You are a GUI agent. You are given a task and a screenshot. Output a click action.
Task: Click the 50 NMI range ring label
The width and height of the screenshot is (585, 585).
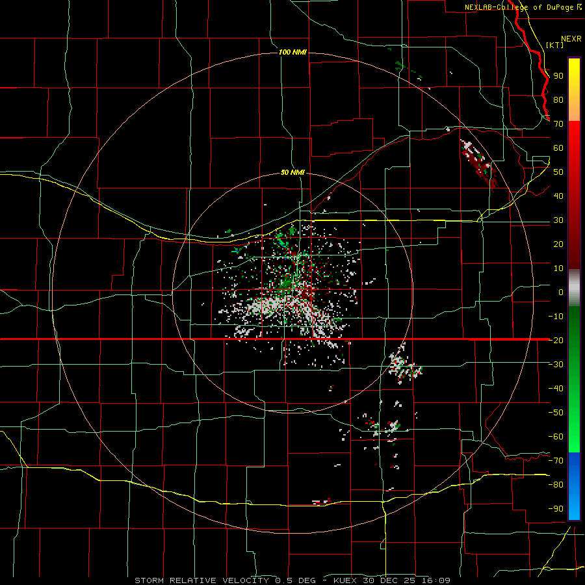292,172
